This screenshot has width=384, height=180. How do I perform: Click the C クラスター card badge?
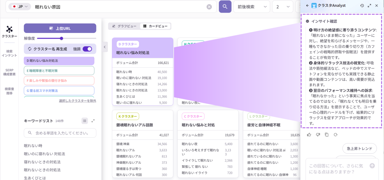(193, 116)
